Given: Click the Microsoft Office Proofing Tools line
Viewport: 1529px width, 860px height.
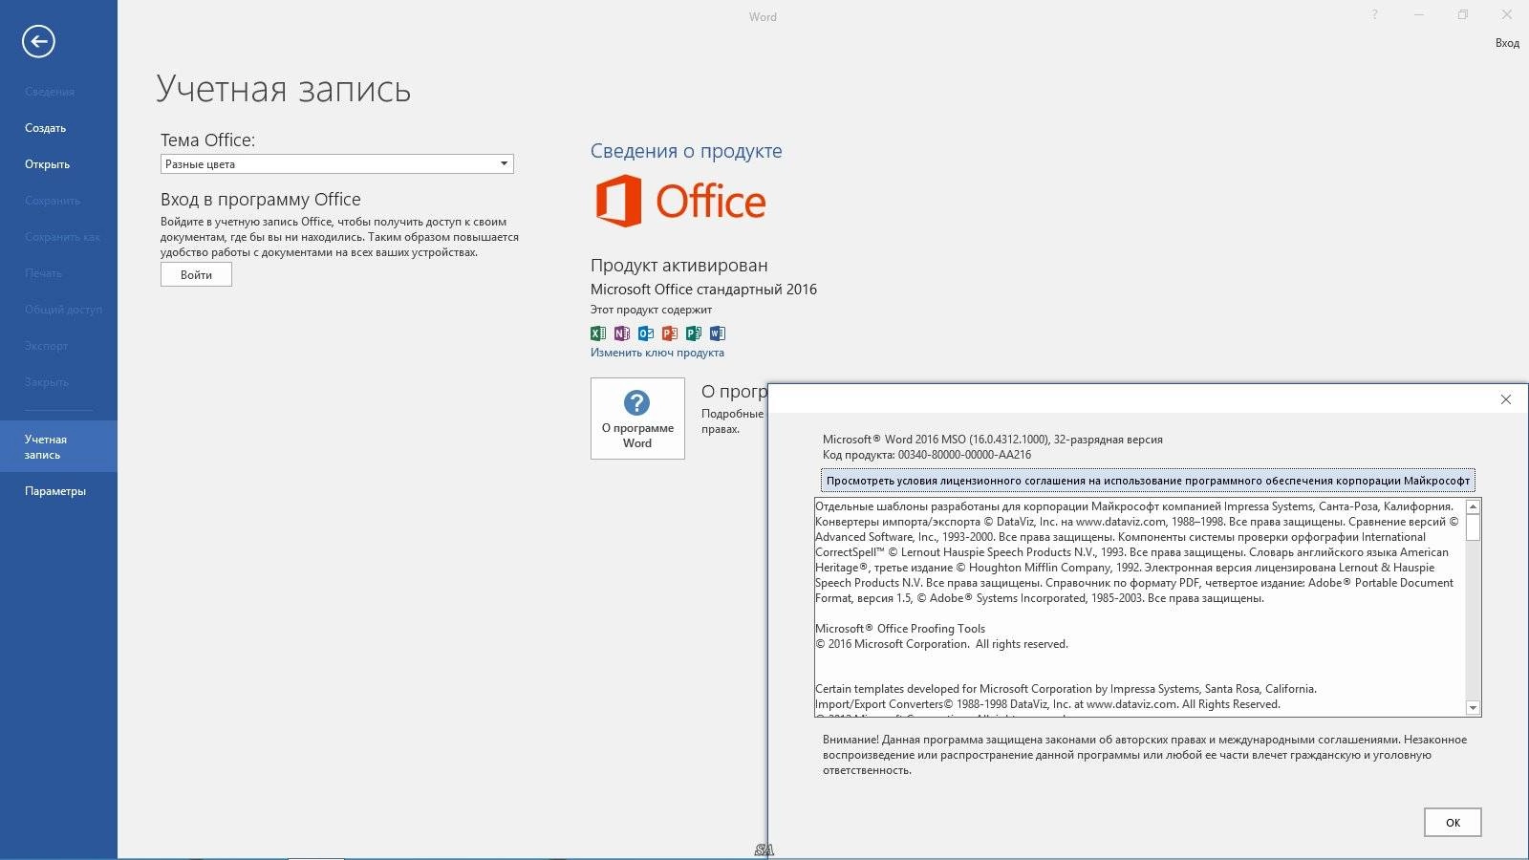Looking at the screenshot, I should coord(900,629).
